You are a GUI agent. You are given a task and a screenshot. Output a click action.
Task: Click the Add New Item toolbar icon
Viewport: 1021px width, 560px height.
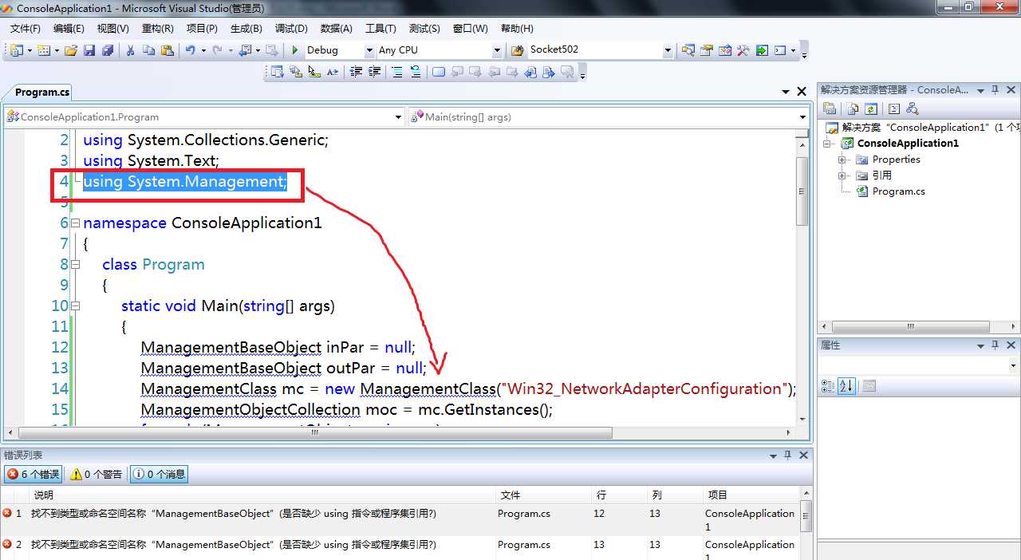tap(43, 49)
